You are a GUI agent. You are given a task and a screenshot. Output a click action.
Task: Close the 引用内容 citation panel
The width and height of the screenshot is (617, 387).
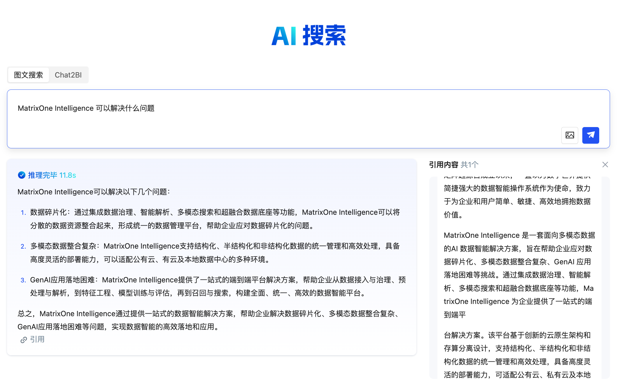click(x=605, y=165)
